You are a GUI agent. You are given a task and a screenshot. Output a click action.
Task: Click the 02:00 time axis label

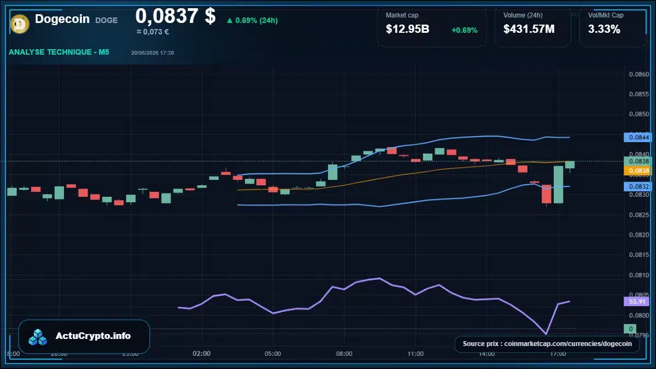(x=202, y=354)
